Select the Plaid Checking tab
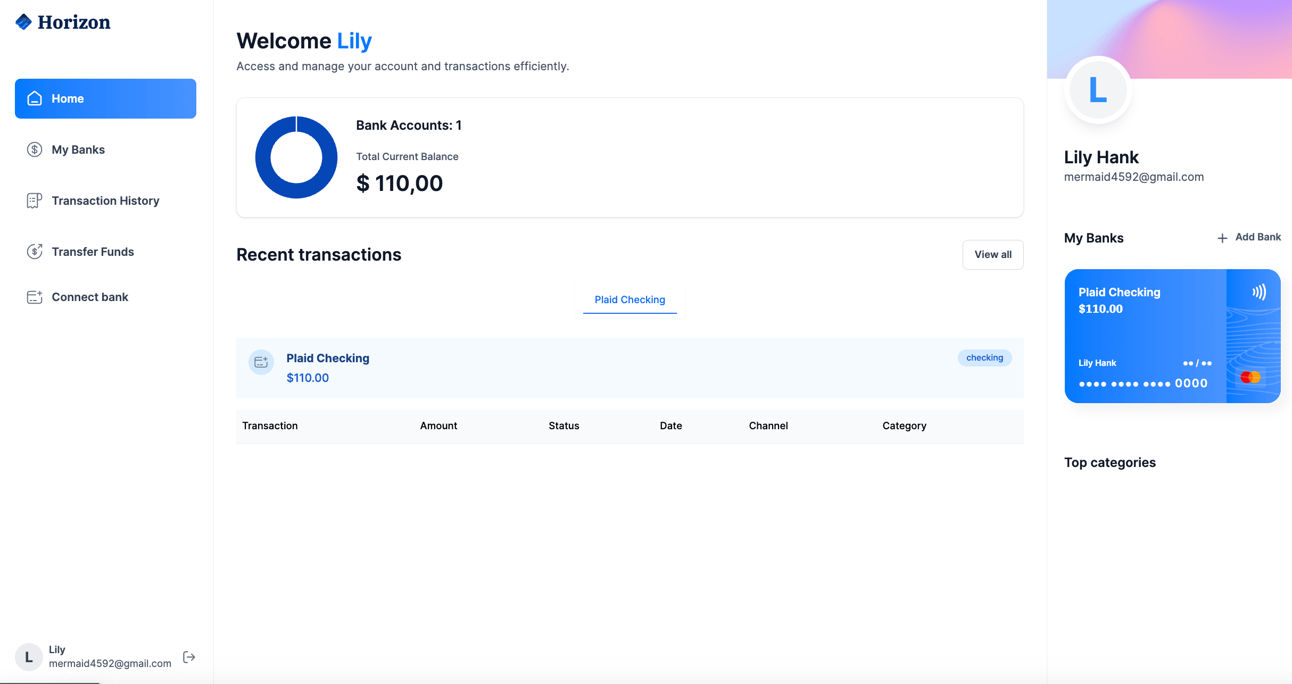1292x684 pixels. coord(630,299)
